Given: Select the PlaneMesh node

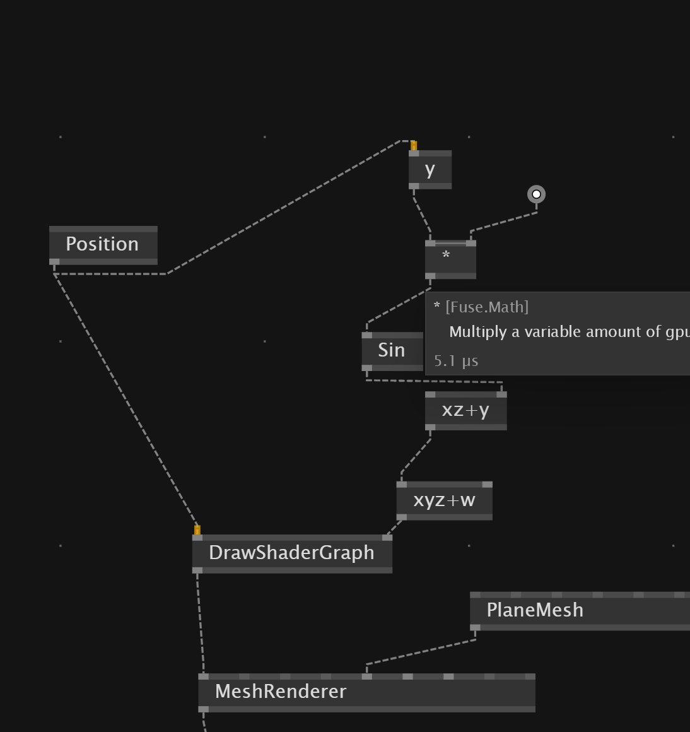Looking at the screenshot, I should click(x=580, y=611).
